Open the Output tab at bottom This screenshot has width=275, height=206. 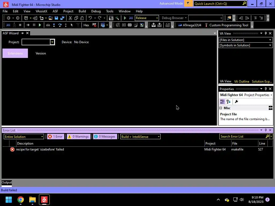point(7,182)
